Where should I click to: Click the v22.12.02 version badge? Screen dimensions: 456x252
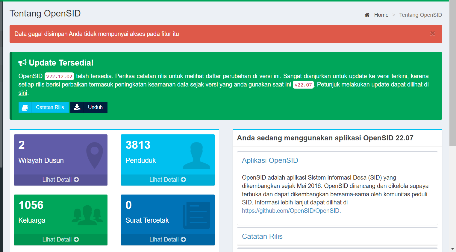[x=59, y=76]
